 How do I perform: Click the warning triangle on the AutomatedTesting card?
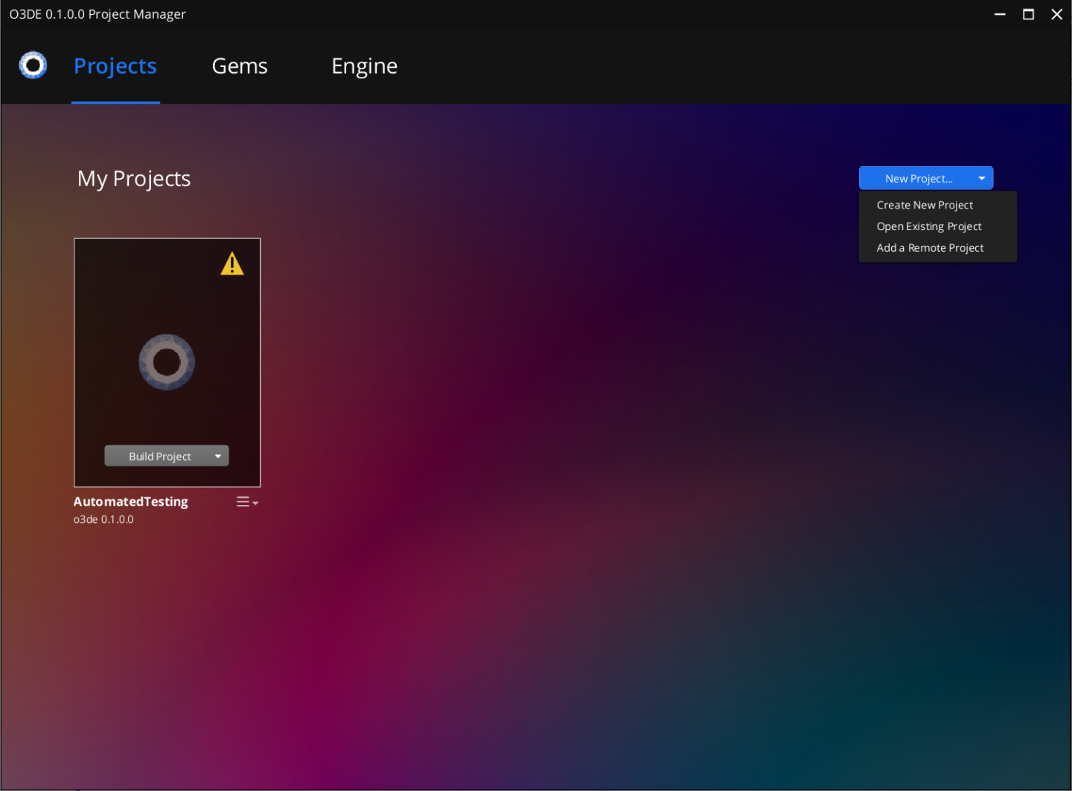click(x=232, y=264)
